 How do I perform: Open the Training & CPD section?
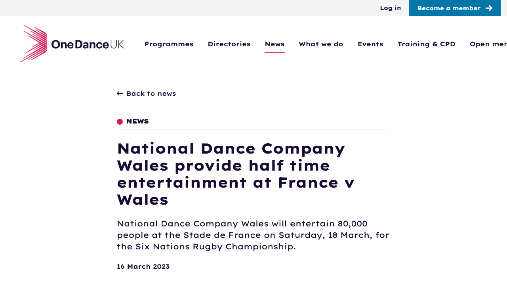pyautogui.click(x=426, y=43)
